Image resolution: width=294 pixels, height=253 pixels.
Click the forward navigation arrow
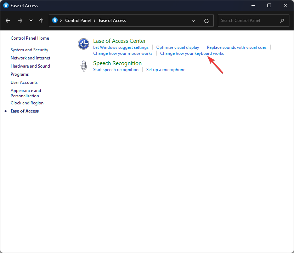[20, 21]
